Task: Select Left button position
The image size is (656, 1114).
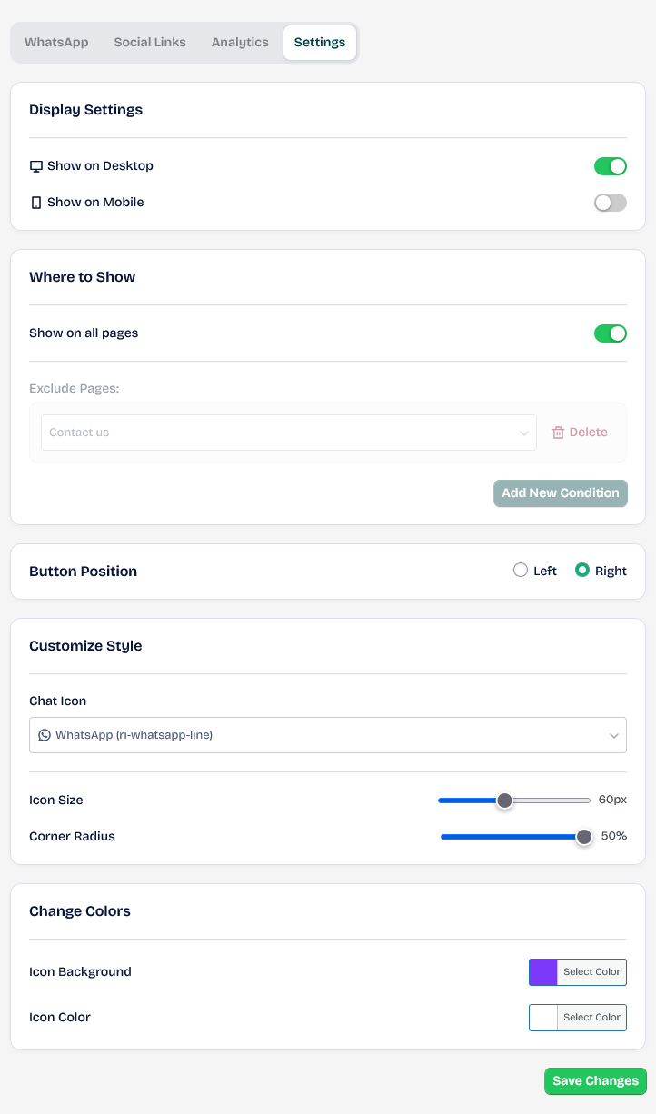Action: pyautogui.click(x=521, y=571)
